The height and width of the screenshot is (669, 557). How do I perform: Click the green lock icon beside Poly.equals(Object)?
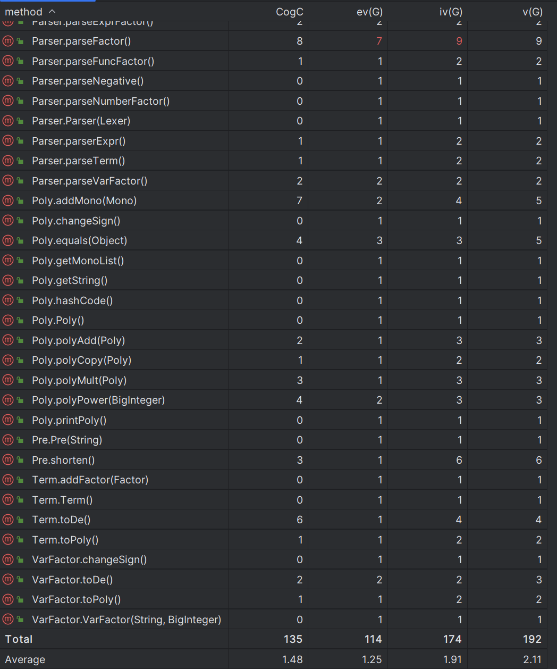[x=20, y=240]
